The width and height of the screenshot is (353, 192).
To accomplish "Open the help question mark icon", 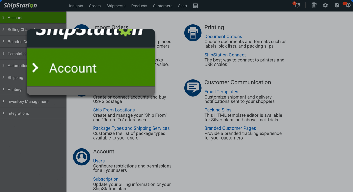I will click(337, 5).
